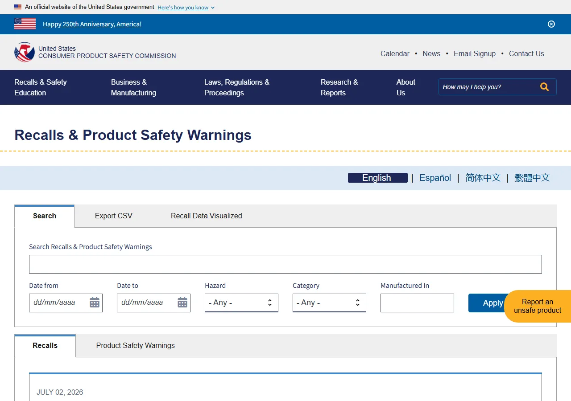Open the Contact Us link

point(526,53)
